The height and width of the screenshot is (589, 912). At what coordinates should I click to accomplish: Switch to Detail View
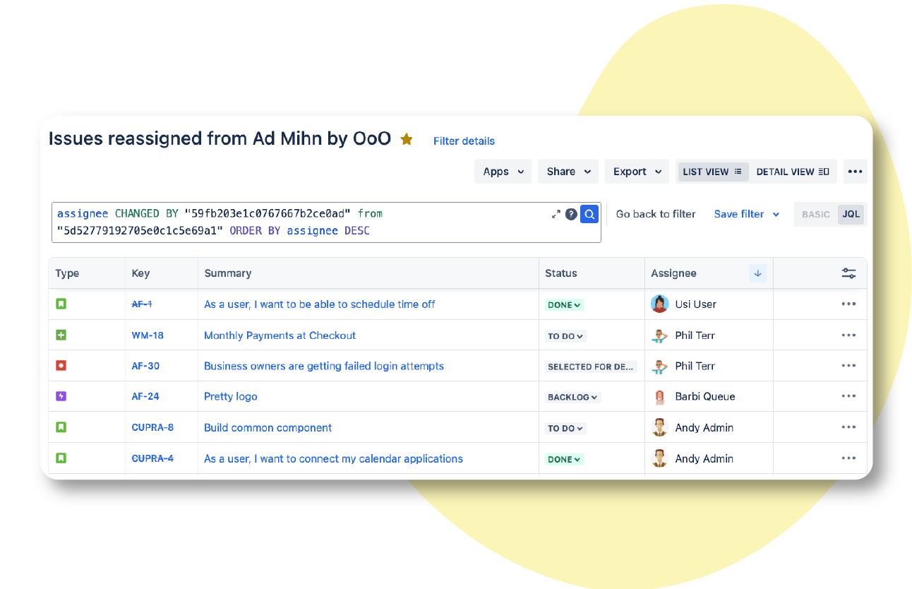[792, 172]
